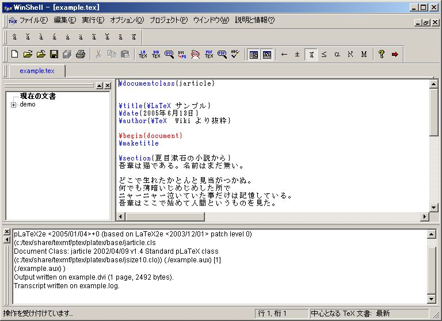Collapse project panel with up arrow

pyautogui.click(x=100, y=86)
